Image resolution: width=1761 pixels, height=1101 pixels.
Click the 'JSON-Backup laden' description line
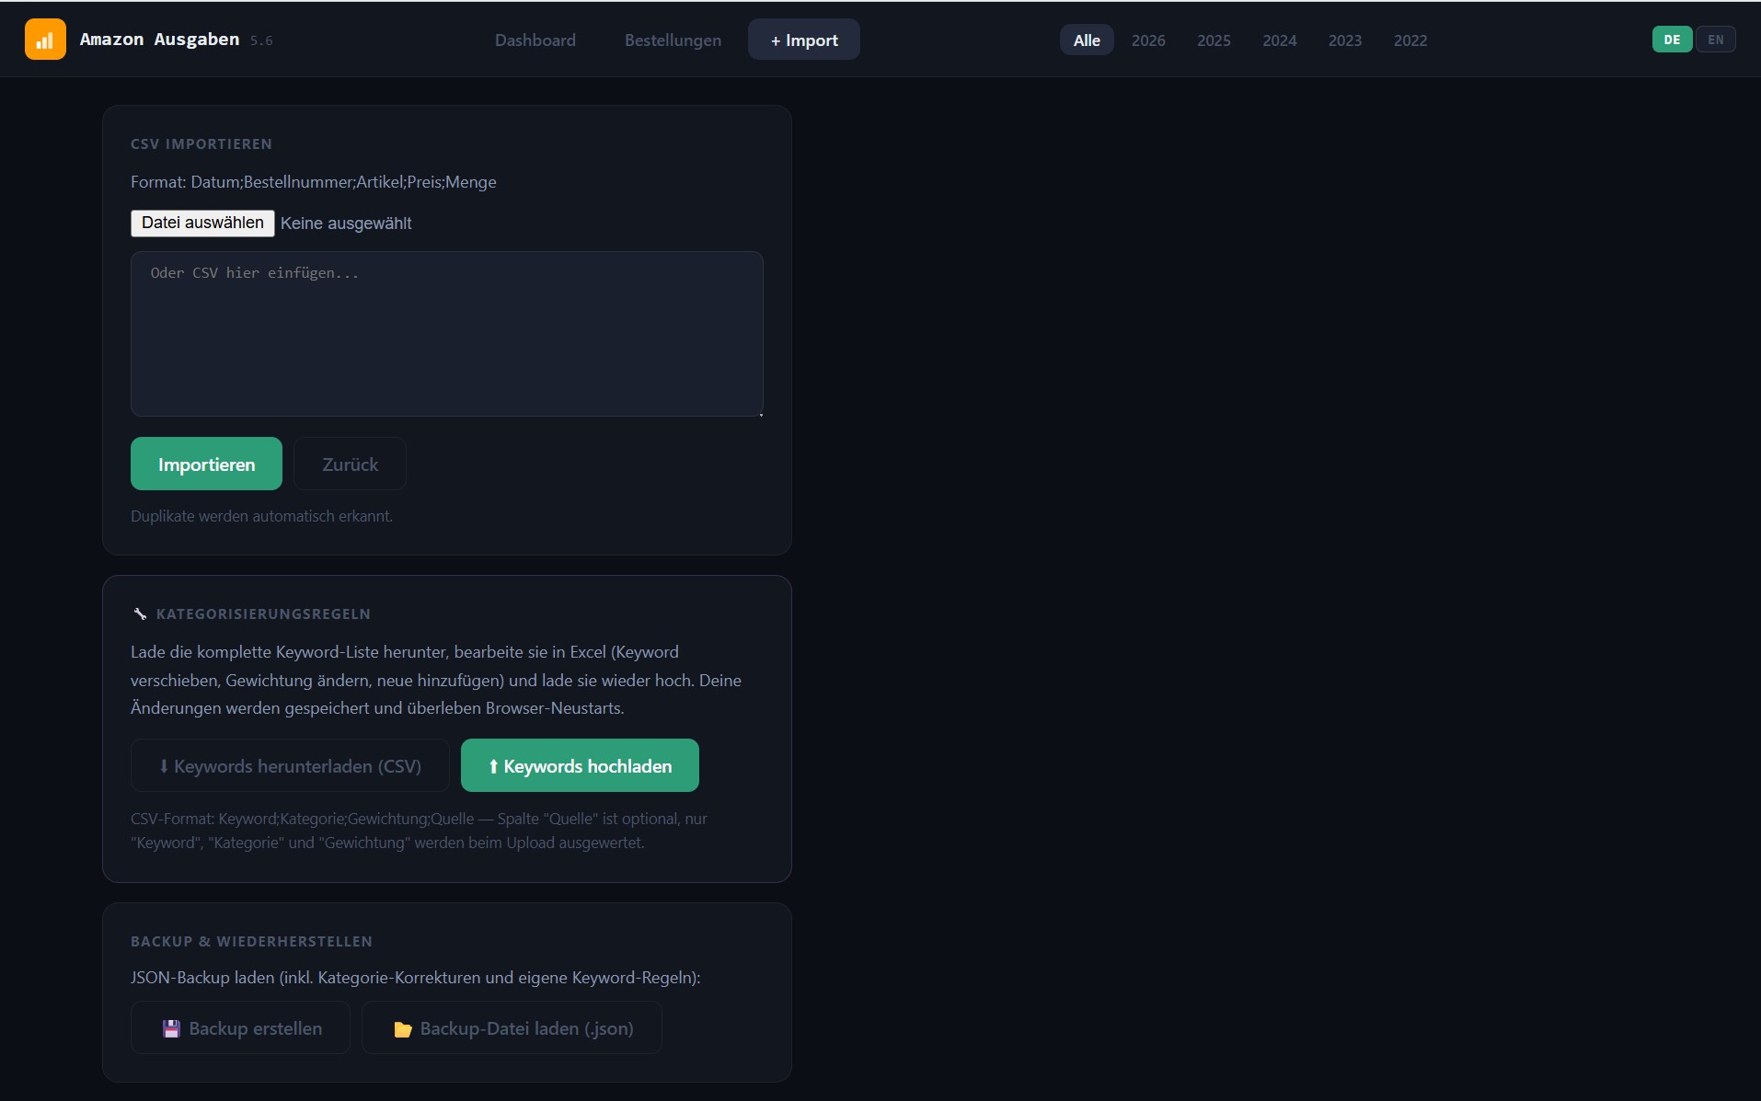click(416, 978)
